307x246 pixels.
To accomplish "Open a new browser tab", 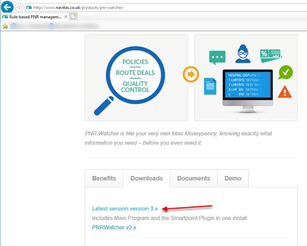I will [x=73, y=17].
